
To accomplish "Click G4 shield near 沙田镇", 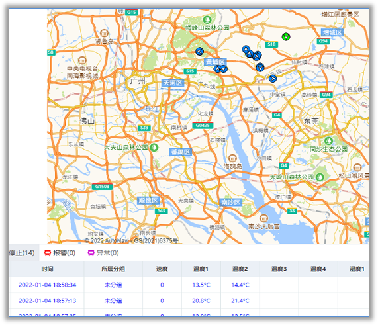I will 284,165.
